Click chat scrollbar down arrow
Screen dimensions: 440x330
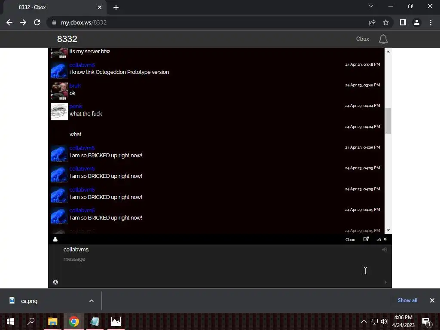(x=388, y=230)
